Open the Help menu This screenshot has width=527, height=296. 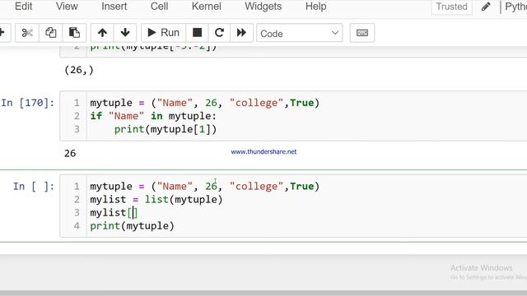(315, 7)
